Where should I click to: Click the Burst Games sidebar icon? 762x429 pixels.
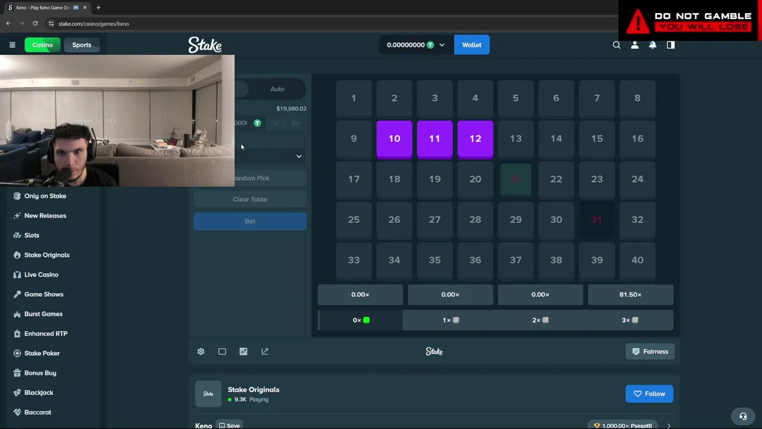[x=17, y=314]
